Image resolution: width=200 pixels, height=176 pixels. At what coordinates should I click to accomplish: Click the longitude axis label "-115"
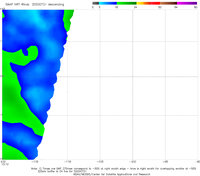coord(35,162)
